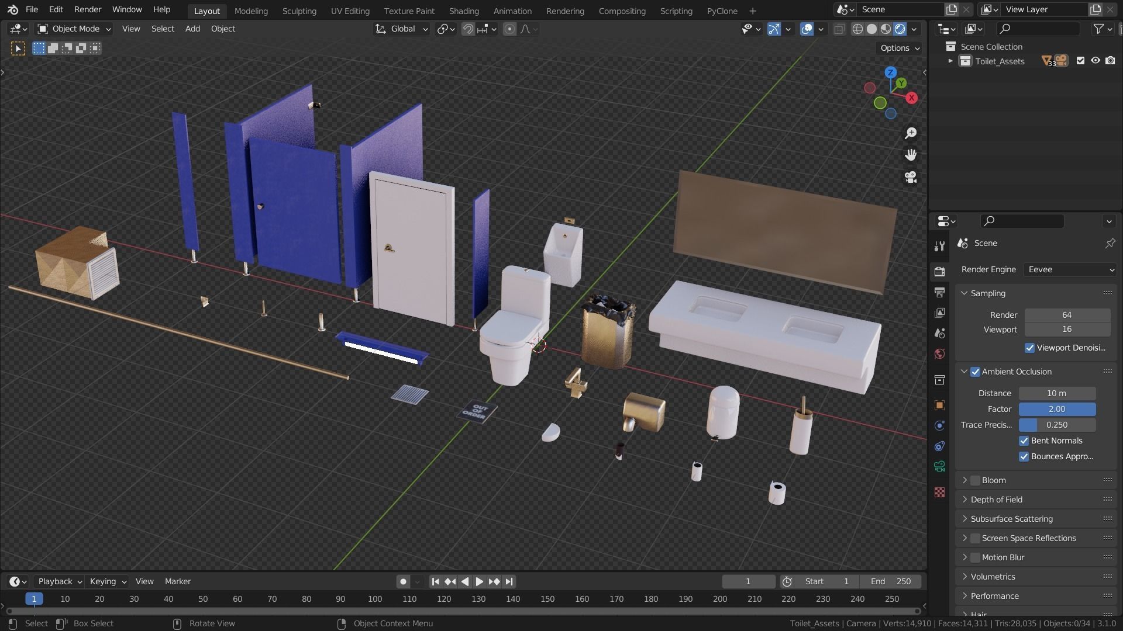The width and height of the screenshot is (1123, 631).
Task: Hide Toilet_Assets collection with eye icon
Action: pos(1095,61)
